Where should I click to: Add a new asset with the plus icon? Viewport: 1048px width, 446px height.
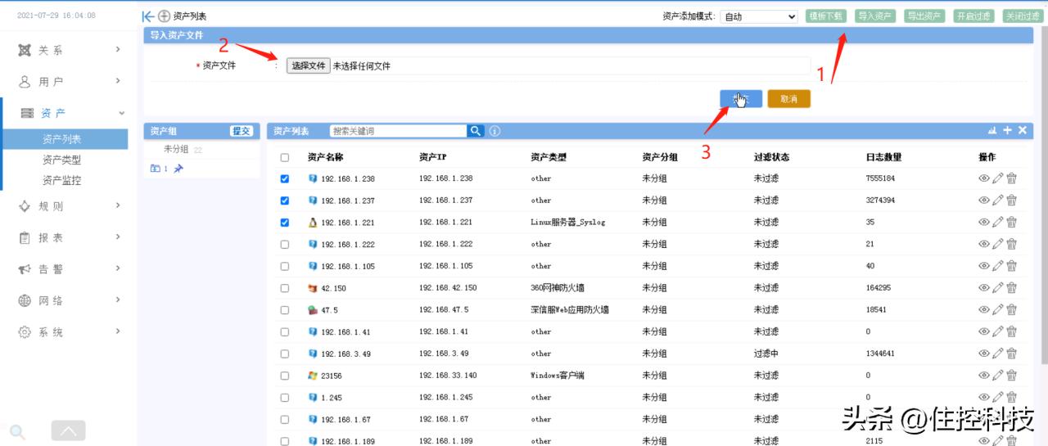click(x=1008, y=131)
